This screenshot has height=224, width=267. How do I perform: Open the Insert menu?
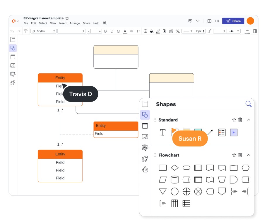click(63, 23)
